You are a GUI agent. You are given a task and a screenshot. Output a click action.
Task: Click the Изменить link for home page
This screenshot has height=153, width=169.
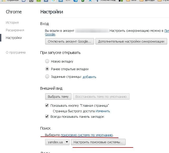(x=103, y=111)
